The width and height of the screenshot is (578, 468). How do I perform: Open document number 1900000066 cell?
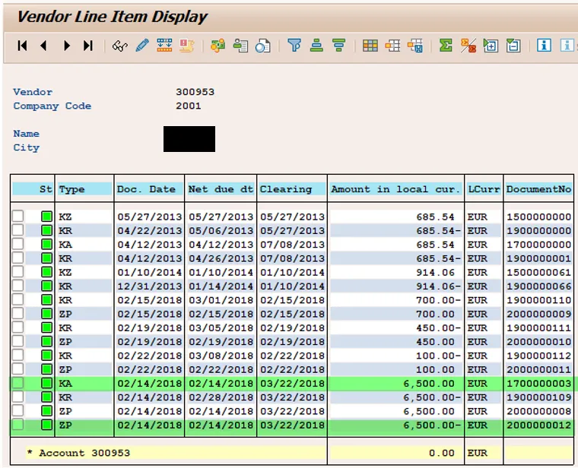538,286
